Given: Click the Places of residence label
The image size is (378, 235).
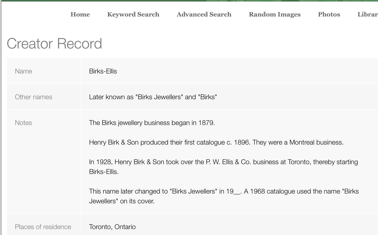Looking at the screenshot, I should [x=43, y=227].
